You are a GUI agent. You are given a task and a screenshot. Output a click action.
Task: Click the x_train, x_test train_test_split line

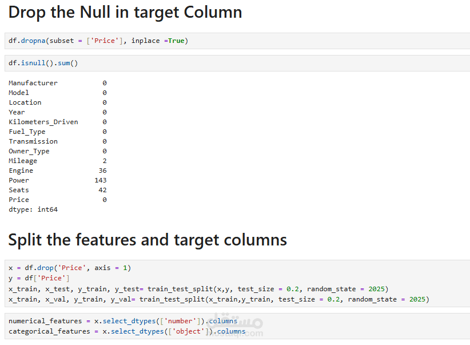coord(198,289)
